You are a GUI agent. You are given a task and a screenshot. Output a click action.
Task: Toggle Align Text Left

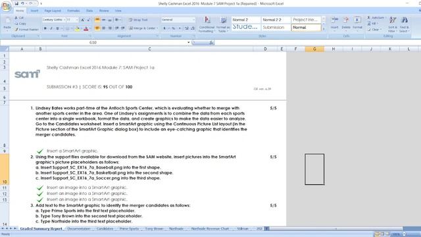coord(97,28)
